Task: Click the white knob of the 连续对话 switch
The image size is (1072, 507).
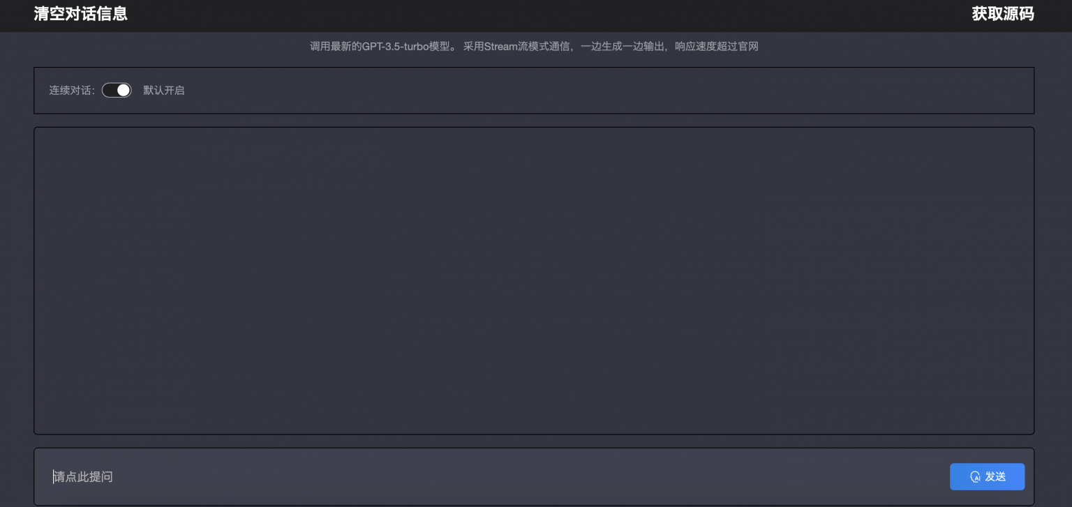Action: tap(124, 90)
